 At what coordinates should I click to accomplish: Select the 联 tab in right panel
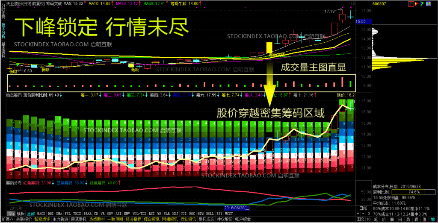417,220
